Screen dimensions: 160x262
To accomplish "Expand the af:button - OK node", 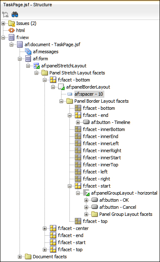I will (x=86, y=200).
